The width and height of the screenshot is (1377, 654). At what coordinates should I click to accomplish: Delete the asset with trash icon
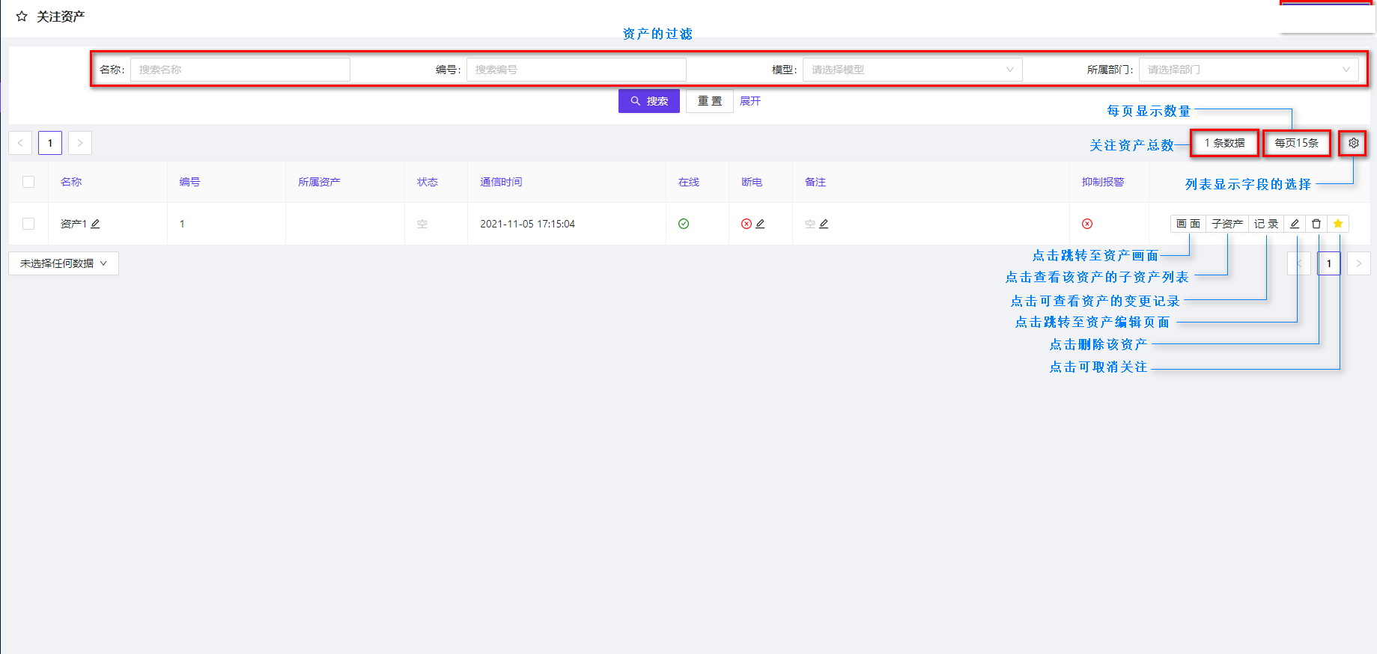tap(1316, 224)
